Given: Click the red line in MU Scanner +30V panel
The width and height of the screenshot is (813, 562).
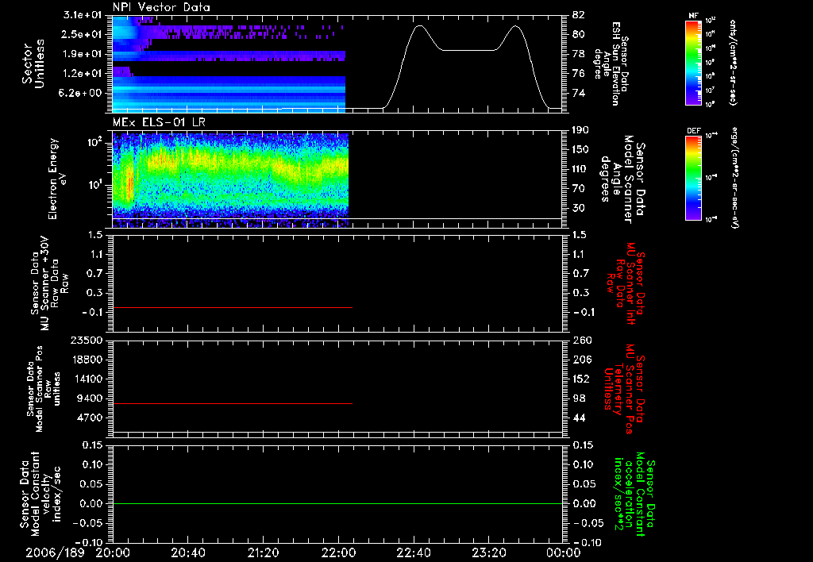Looking at the screenshot, I should 233,308.
